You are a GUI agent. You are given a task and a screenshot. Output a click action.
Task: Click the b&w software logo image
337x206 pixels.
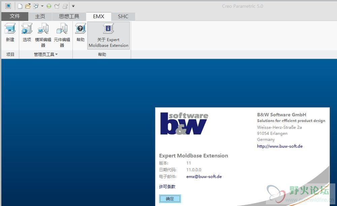(x=184, y=123)
